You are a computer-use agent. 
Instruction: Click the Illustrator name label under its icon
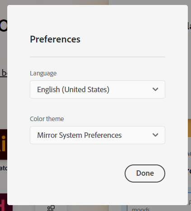click(4, 168)
